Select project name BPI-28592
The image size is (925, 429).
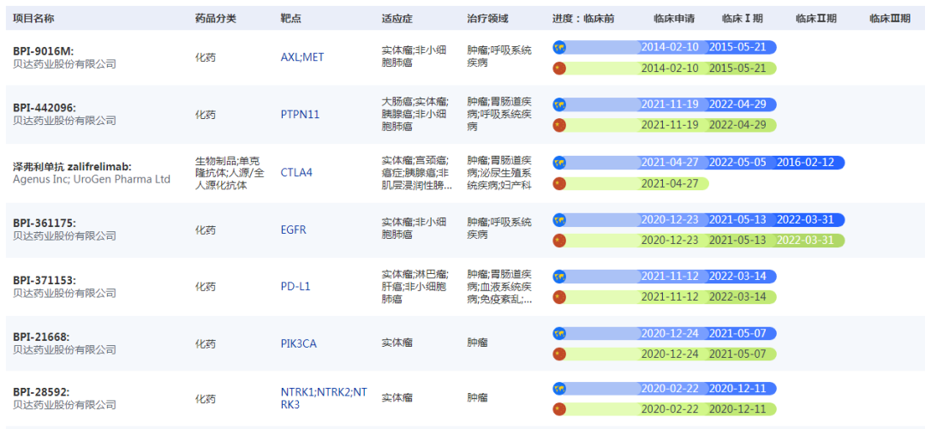pyautogui.click(x=41, y=392)
